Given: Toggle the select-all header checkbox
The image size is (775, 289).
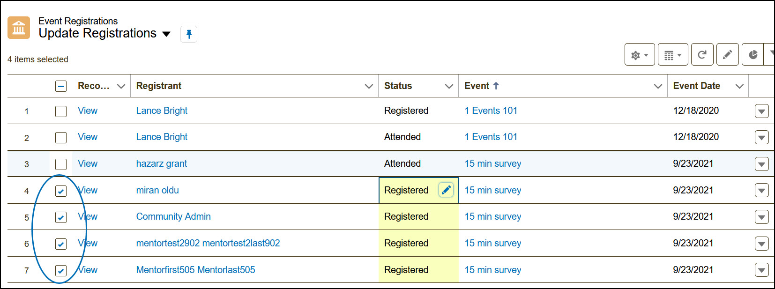Looking at the screenshot, I should click(x=61, y=86).
